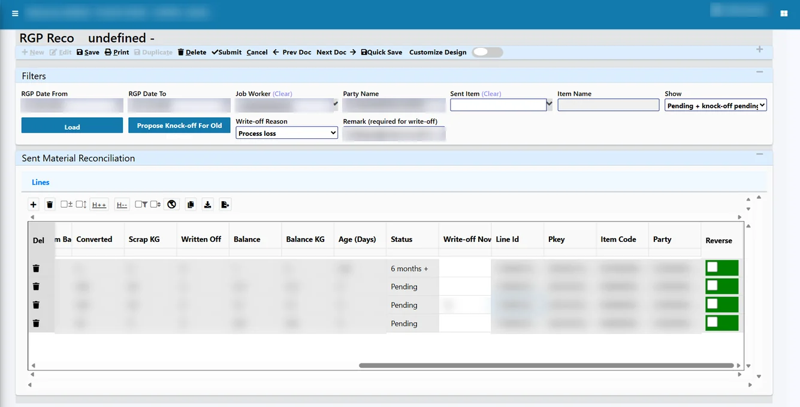The image size is (800, 407).
Task: Add a new row with the plus icon
Action: [34, 205]
